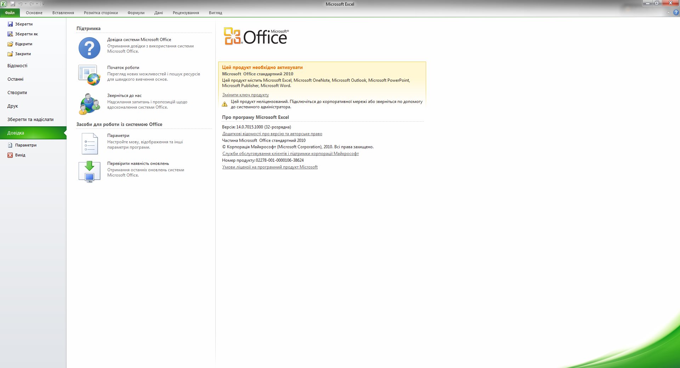Toggle the ribbon minimize arrow
The height and width of the screenshot is (368, 680).
668,13
